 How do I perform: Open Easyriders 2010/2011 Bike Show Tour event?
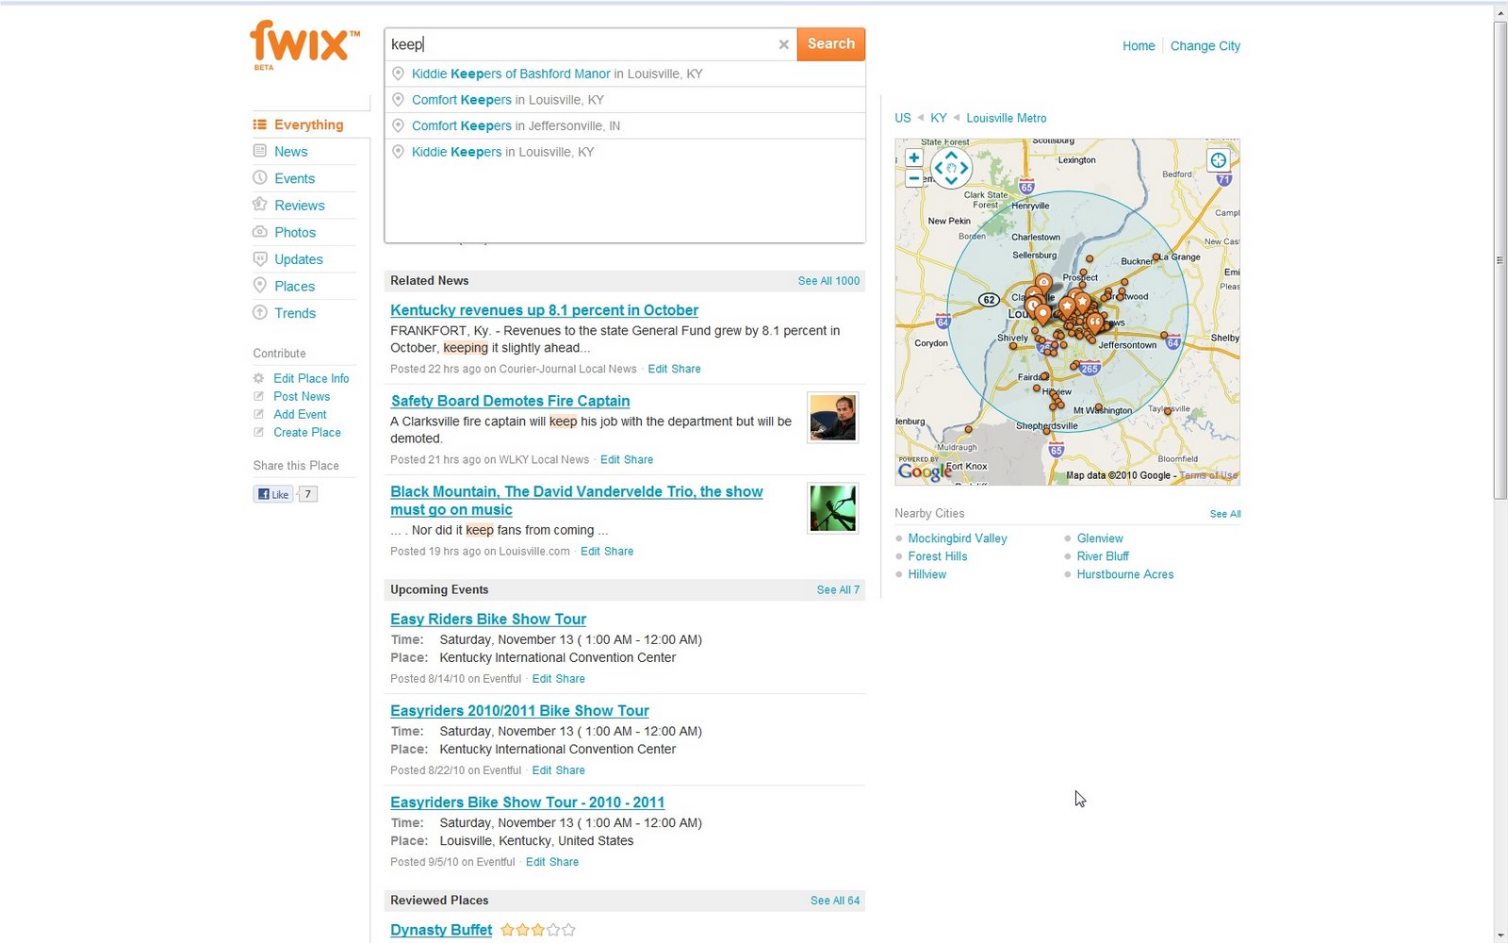click(519, 711)
